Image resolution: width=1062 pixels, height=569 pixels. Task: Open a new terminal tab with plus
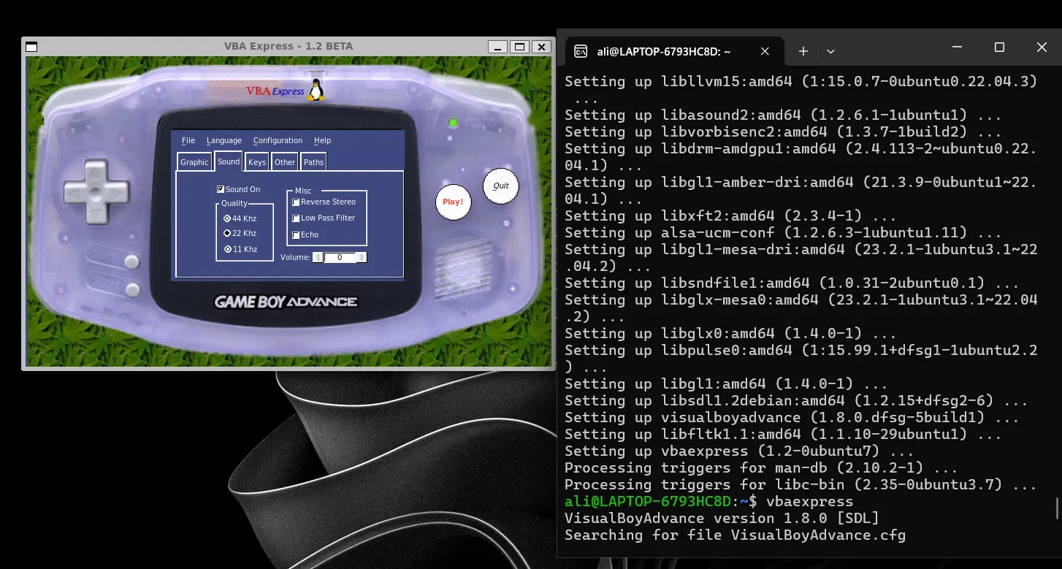pos(803,51)
